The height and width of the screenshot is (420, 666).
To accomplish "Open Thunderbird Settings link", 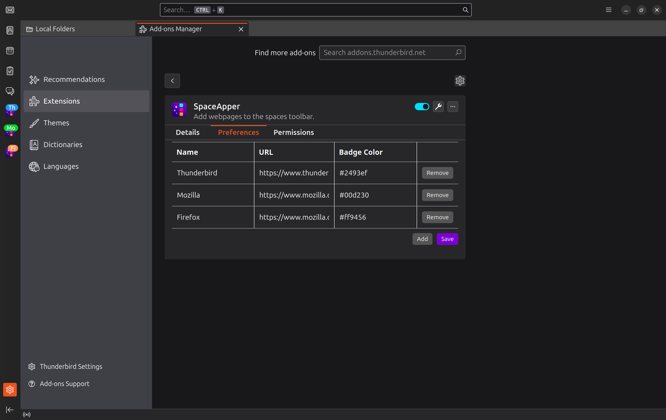I will point(65,366).
